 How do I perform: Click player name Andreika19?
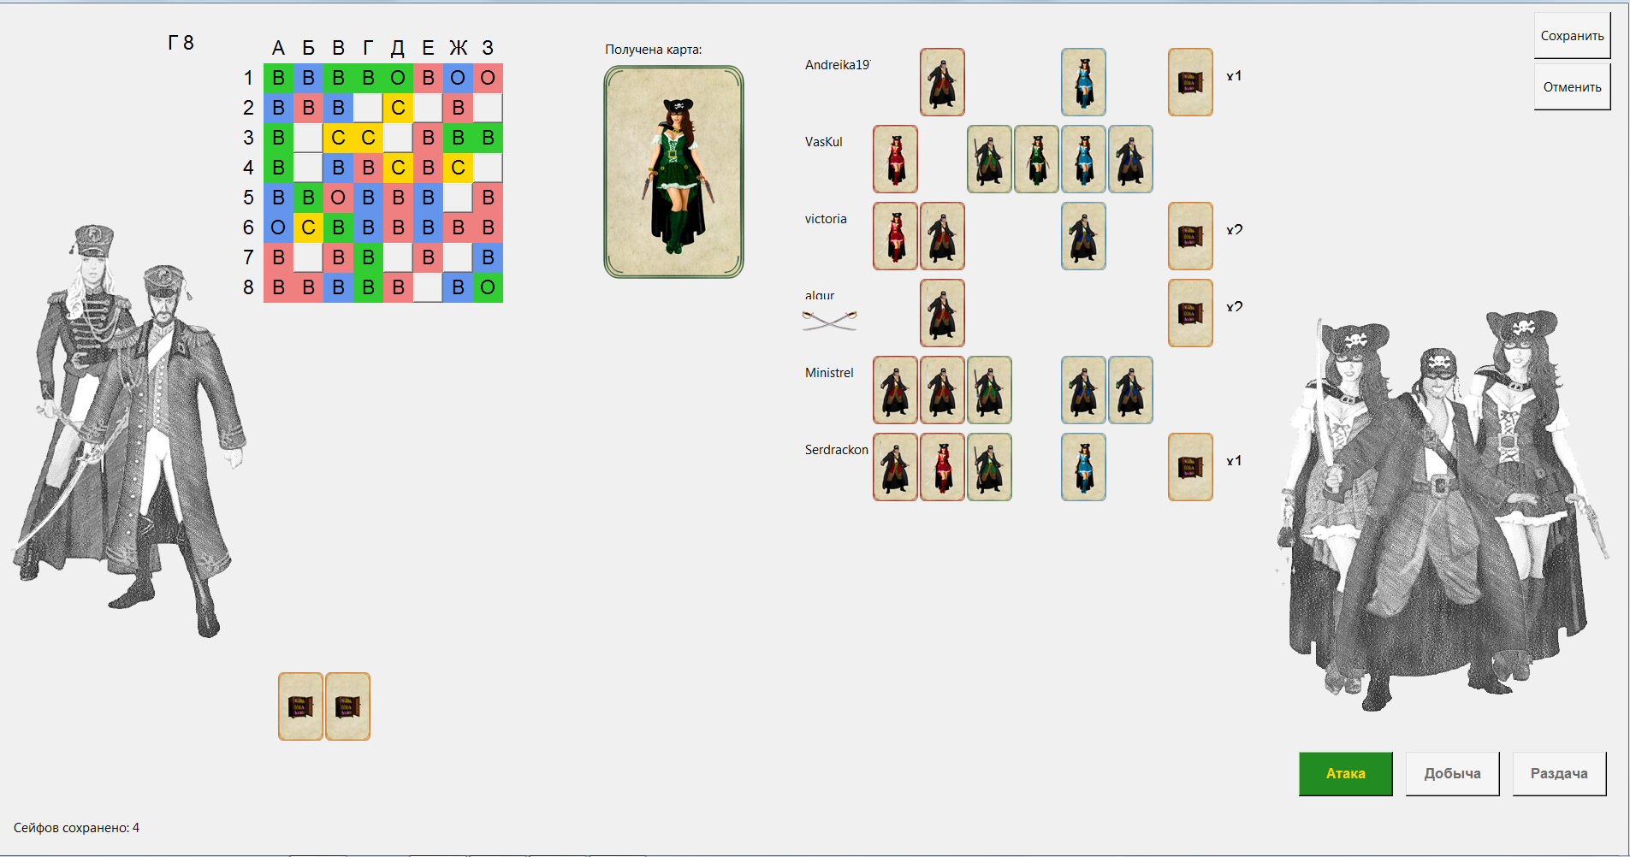click(x=838, y=65)
